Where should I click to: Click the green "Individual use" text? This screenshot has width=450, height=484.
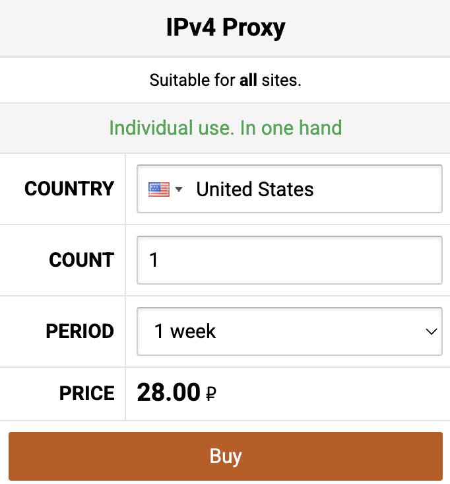point(170,127)
